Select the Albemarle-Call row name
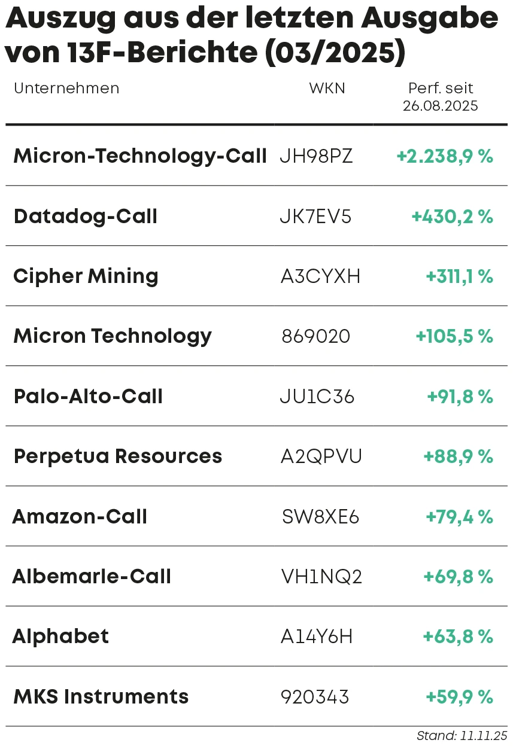The width and height of the screenshot is (513, 746). 92,576
